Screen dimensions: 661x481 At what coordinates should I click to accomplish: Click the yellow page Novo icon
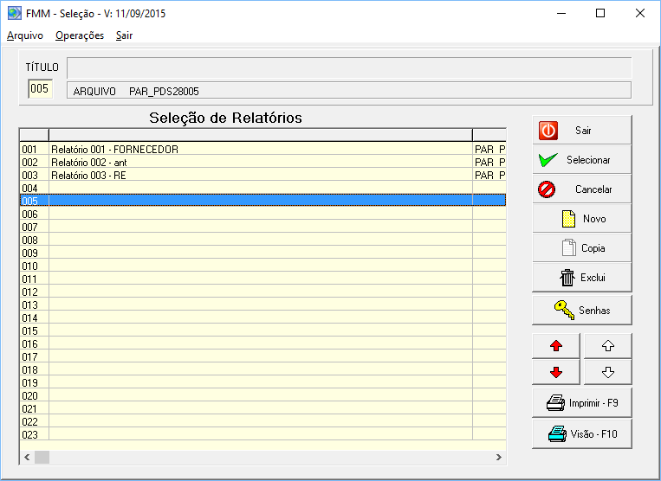pyautogui.click(x=568, y=219)
